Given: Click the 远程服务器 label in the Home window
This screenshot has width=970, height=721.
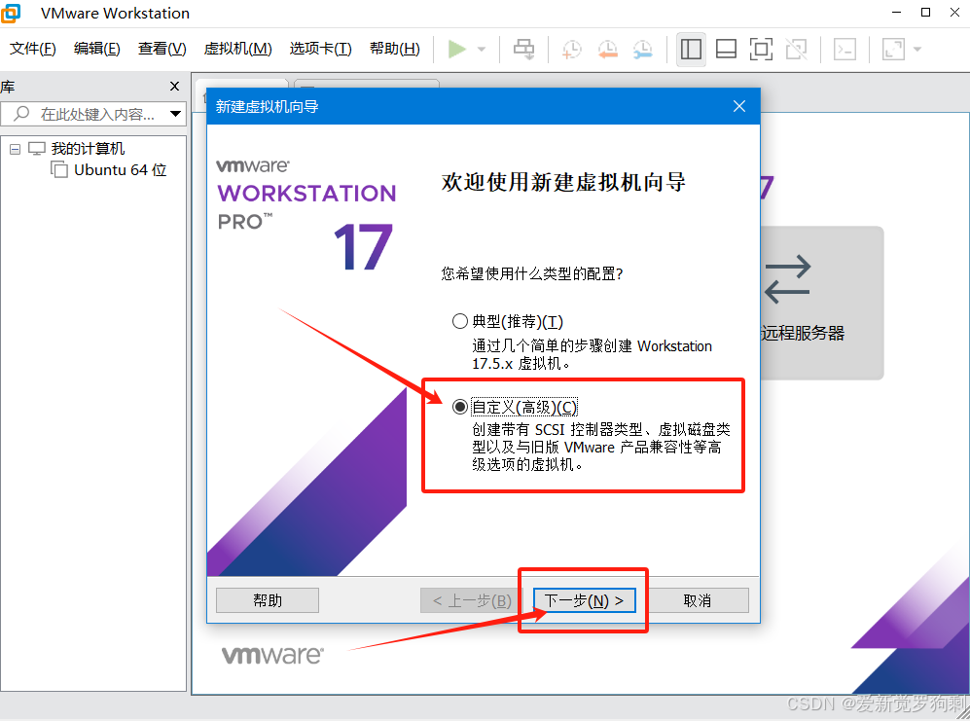Looking at the screenshot, I should (x=803, y=334).
